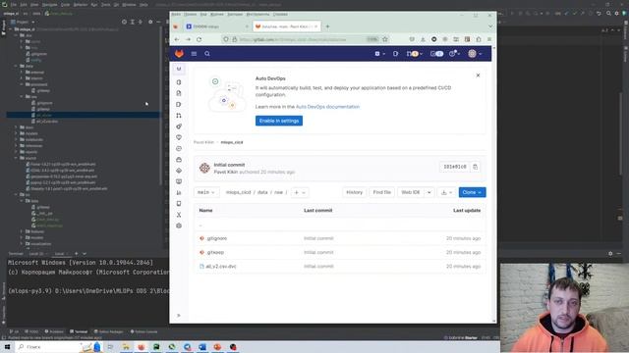Bookmark the page with the star icon
The width and height of the screenshot is (629, 353).
(385, 39)
